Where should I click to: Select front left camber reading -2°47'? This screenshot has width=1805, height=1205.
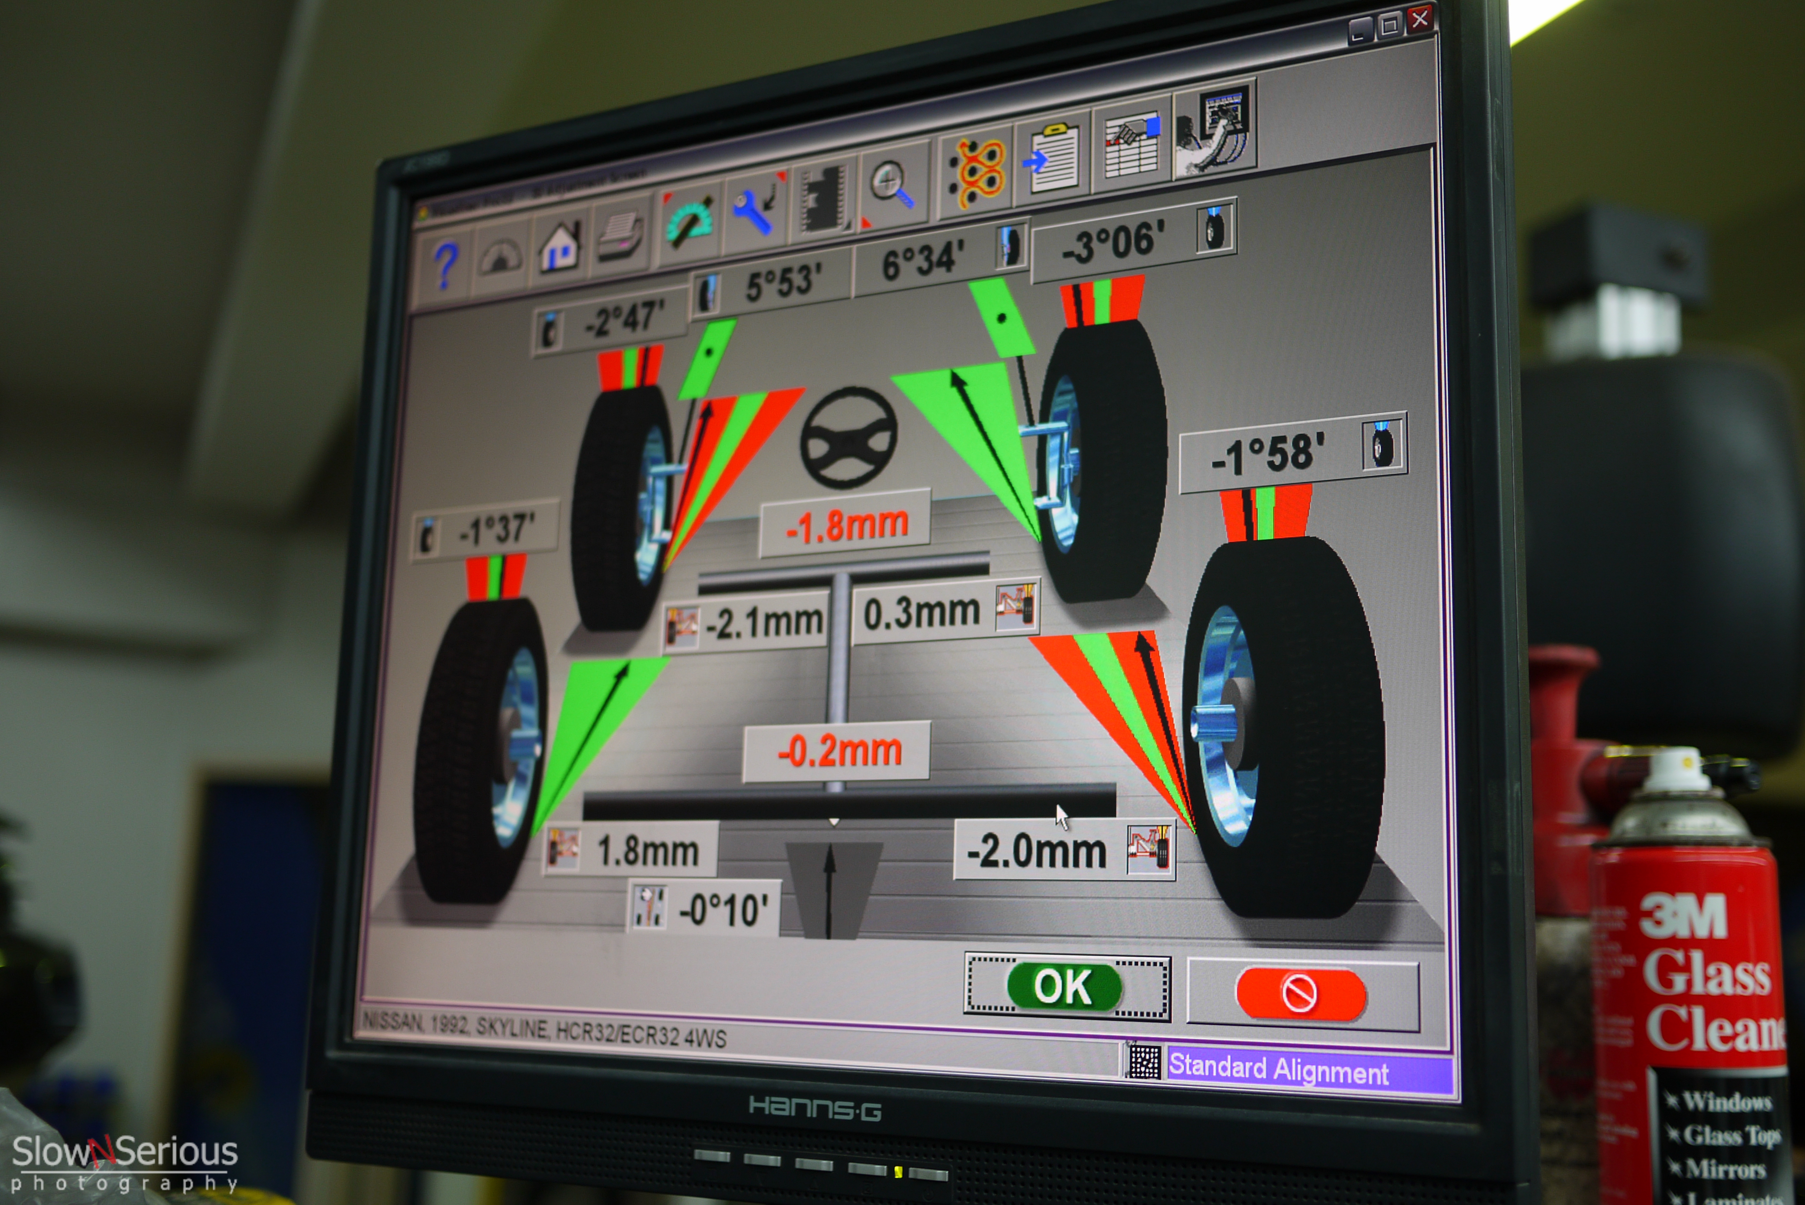point(623,320)
